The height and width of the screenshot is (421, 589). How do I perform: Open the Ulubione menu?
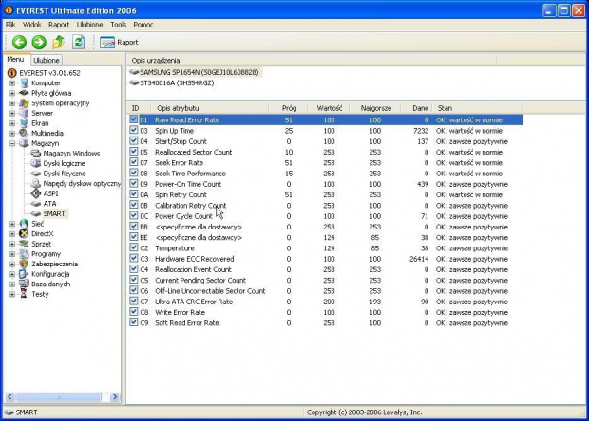tap(90, 25)
